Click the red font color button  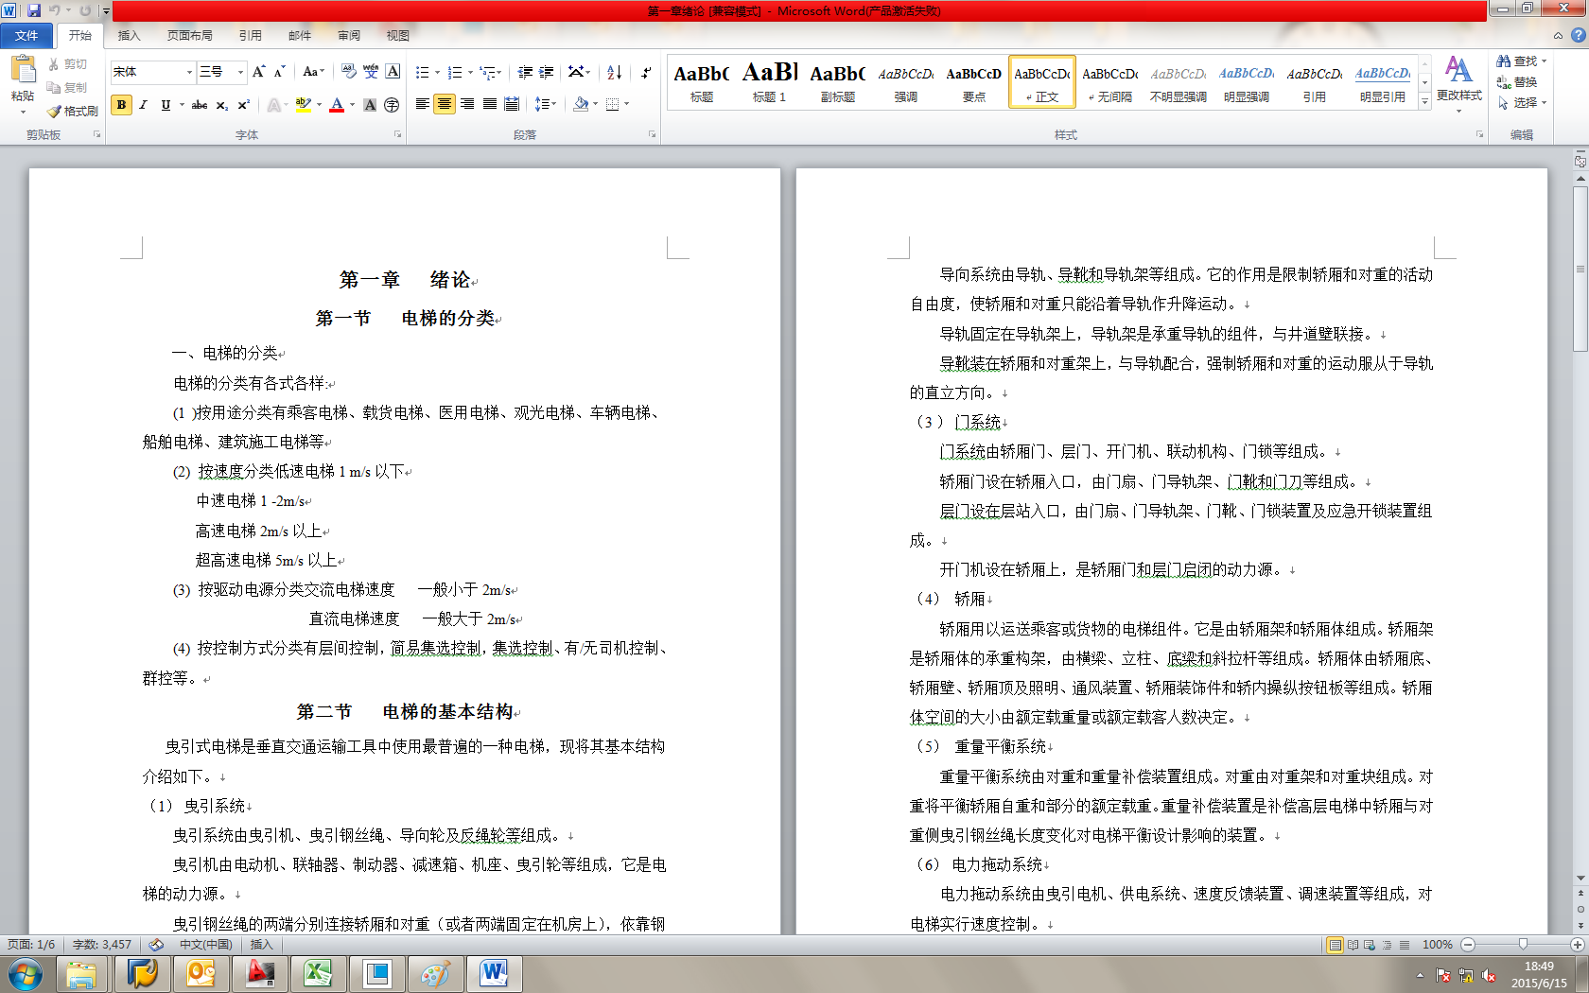pyautogui.click(x=337, y=105)
